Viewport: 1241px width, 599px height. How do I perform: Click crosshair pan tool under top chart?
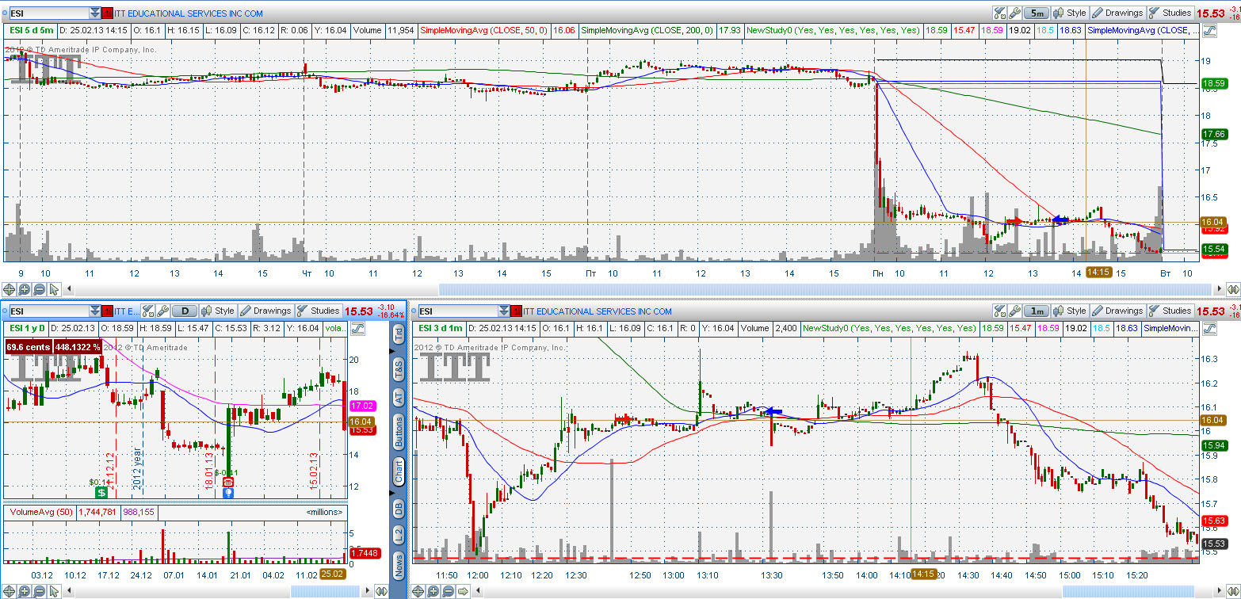[x=10, y=290]
